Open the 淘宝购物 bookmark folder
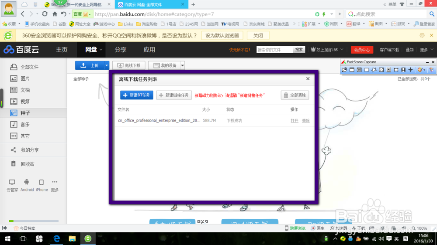This screenshot has height=245, width=437. (147, 24)
